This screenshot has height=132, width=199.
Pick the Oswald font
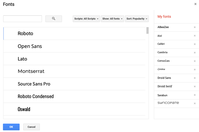[24, 109]
